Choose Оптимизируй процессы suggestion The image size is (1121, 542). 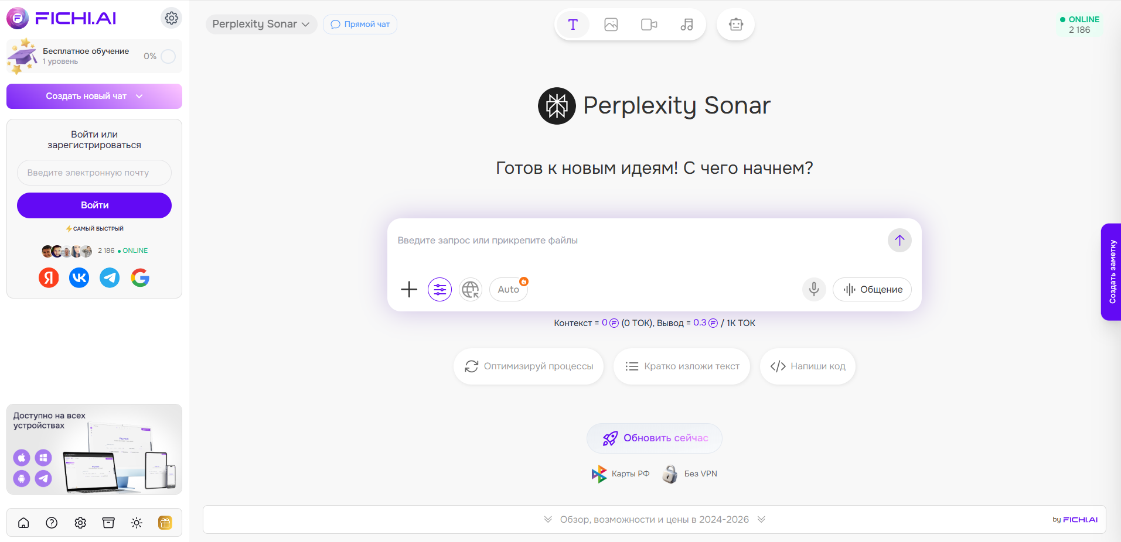tap(529, 366)
